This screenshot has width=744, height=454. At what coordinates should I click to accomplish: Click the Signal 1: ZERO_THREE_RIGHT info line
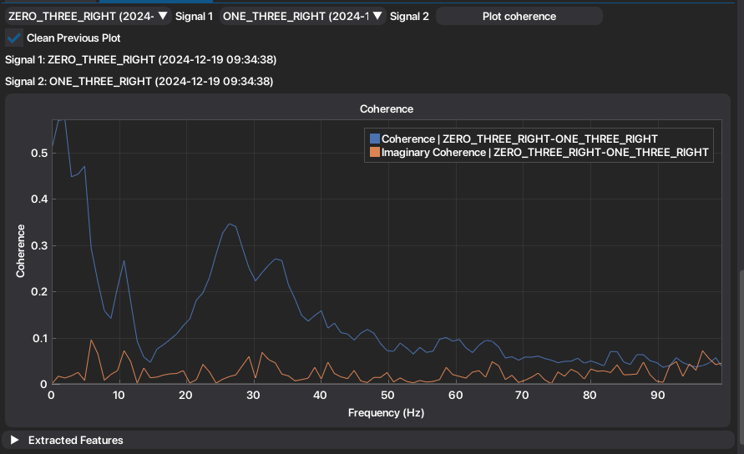pyautogui.click(x=141, y=60)
